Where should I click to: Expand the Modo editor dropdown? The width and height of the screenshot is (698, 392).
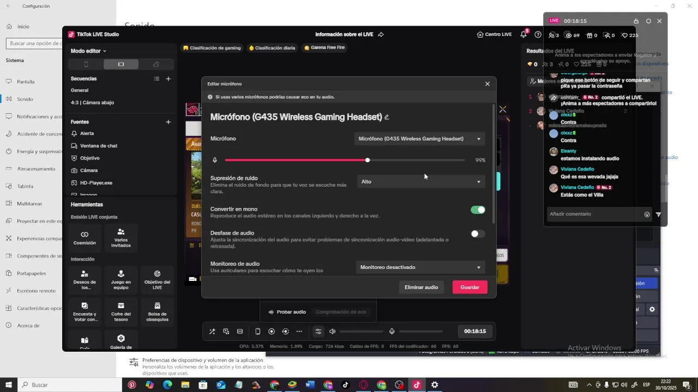[88, 51]
